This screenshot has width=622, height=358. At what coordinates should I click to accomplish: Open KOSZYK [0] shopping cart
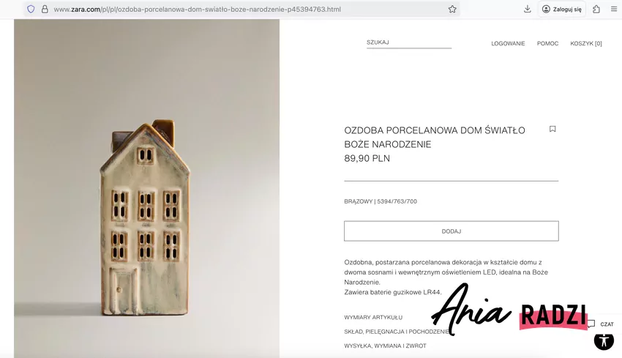click(x=586, y=44)
